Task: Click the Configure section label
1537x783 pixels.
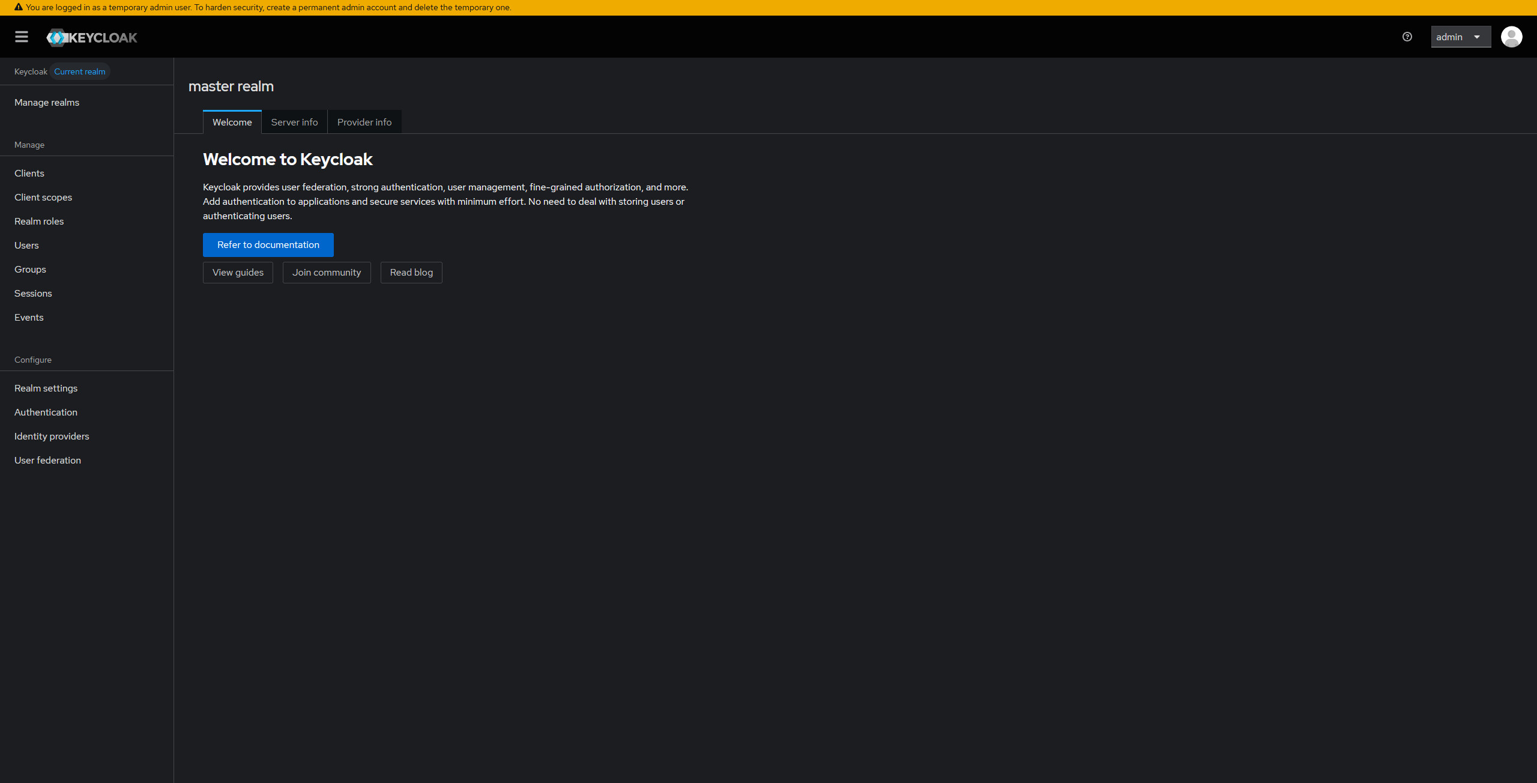Action: 33,360
